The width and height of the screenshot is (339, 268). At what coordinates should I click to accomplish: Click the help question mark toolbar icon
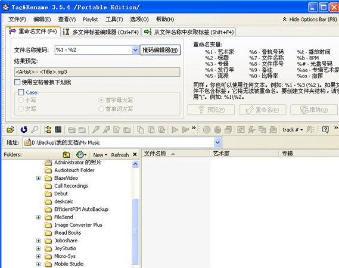325,130
